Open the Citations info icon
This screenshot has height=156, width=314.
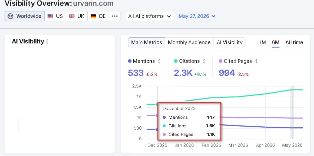(x=204, y=61)
